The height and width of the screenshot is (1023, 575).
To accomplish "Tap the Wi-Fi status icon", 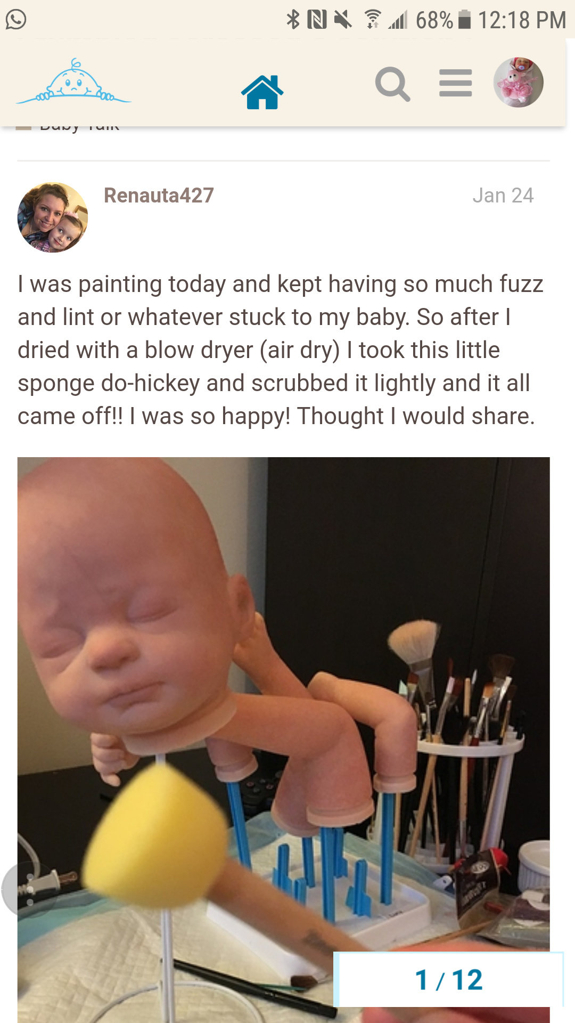I will click(x=373, y=20).
